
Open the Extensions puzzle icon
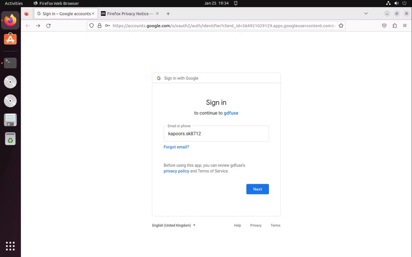coord(395,26)
